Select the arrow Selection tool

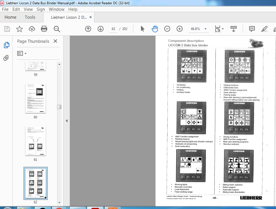(142, 29)
